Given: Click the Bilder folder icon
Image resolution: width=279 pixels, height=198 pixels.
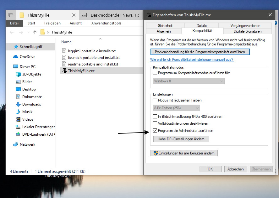Looking at the screenshot, I should [18, 82].
